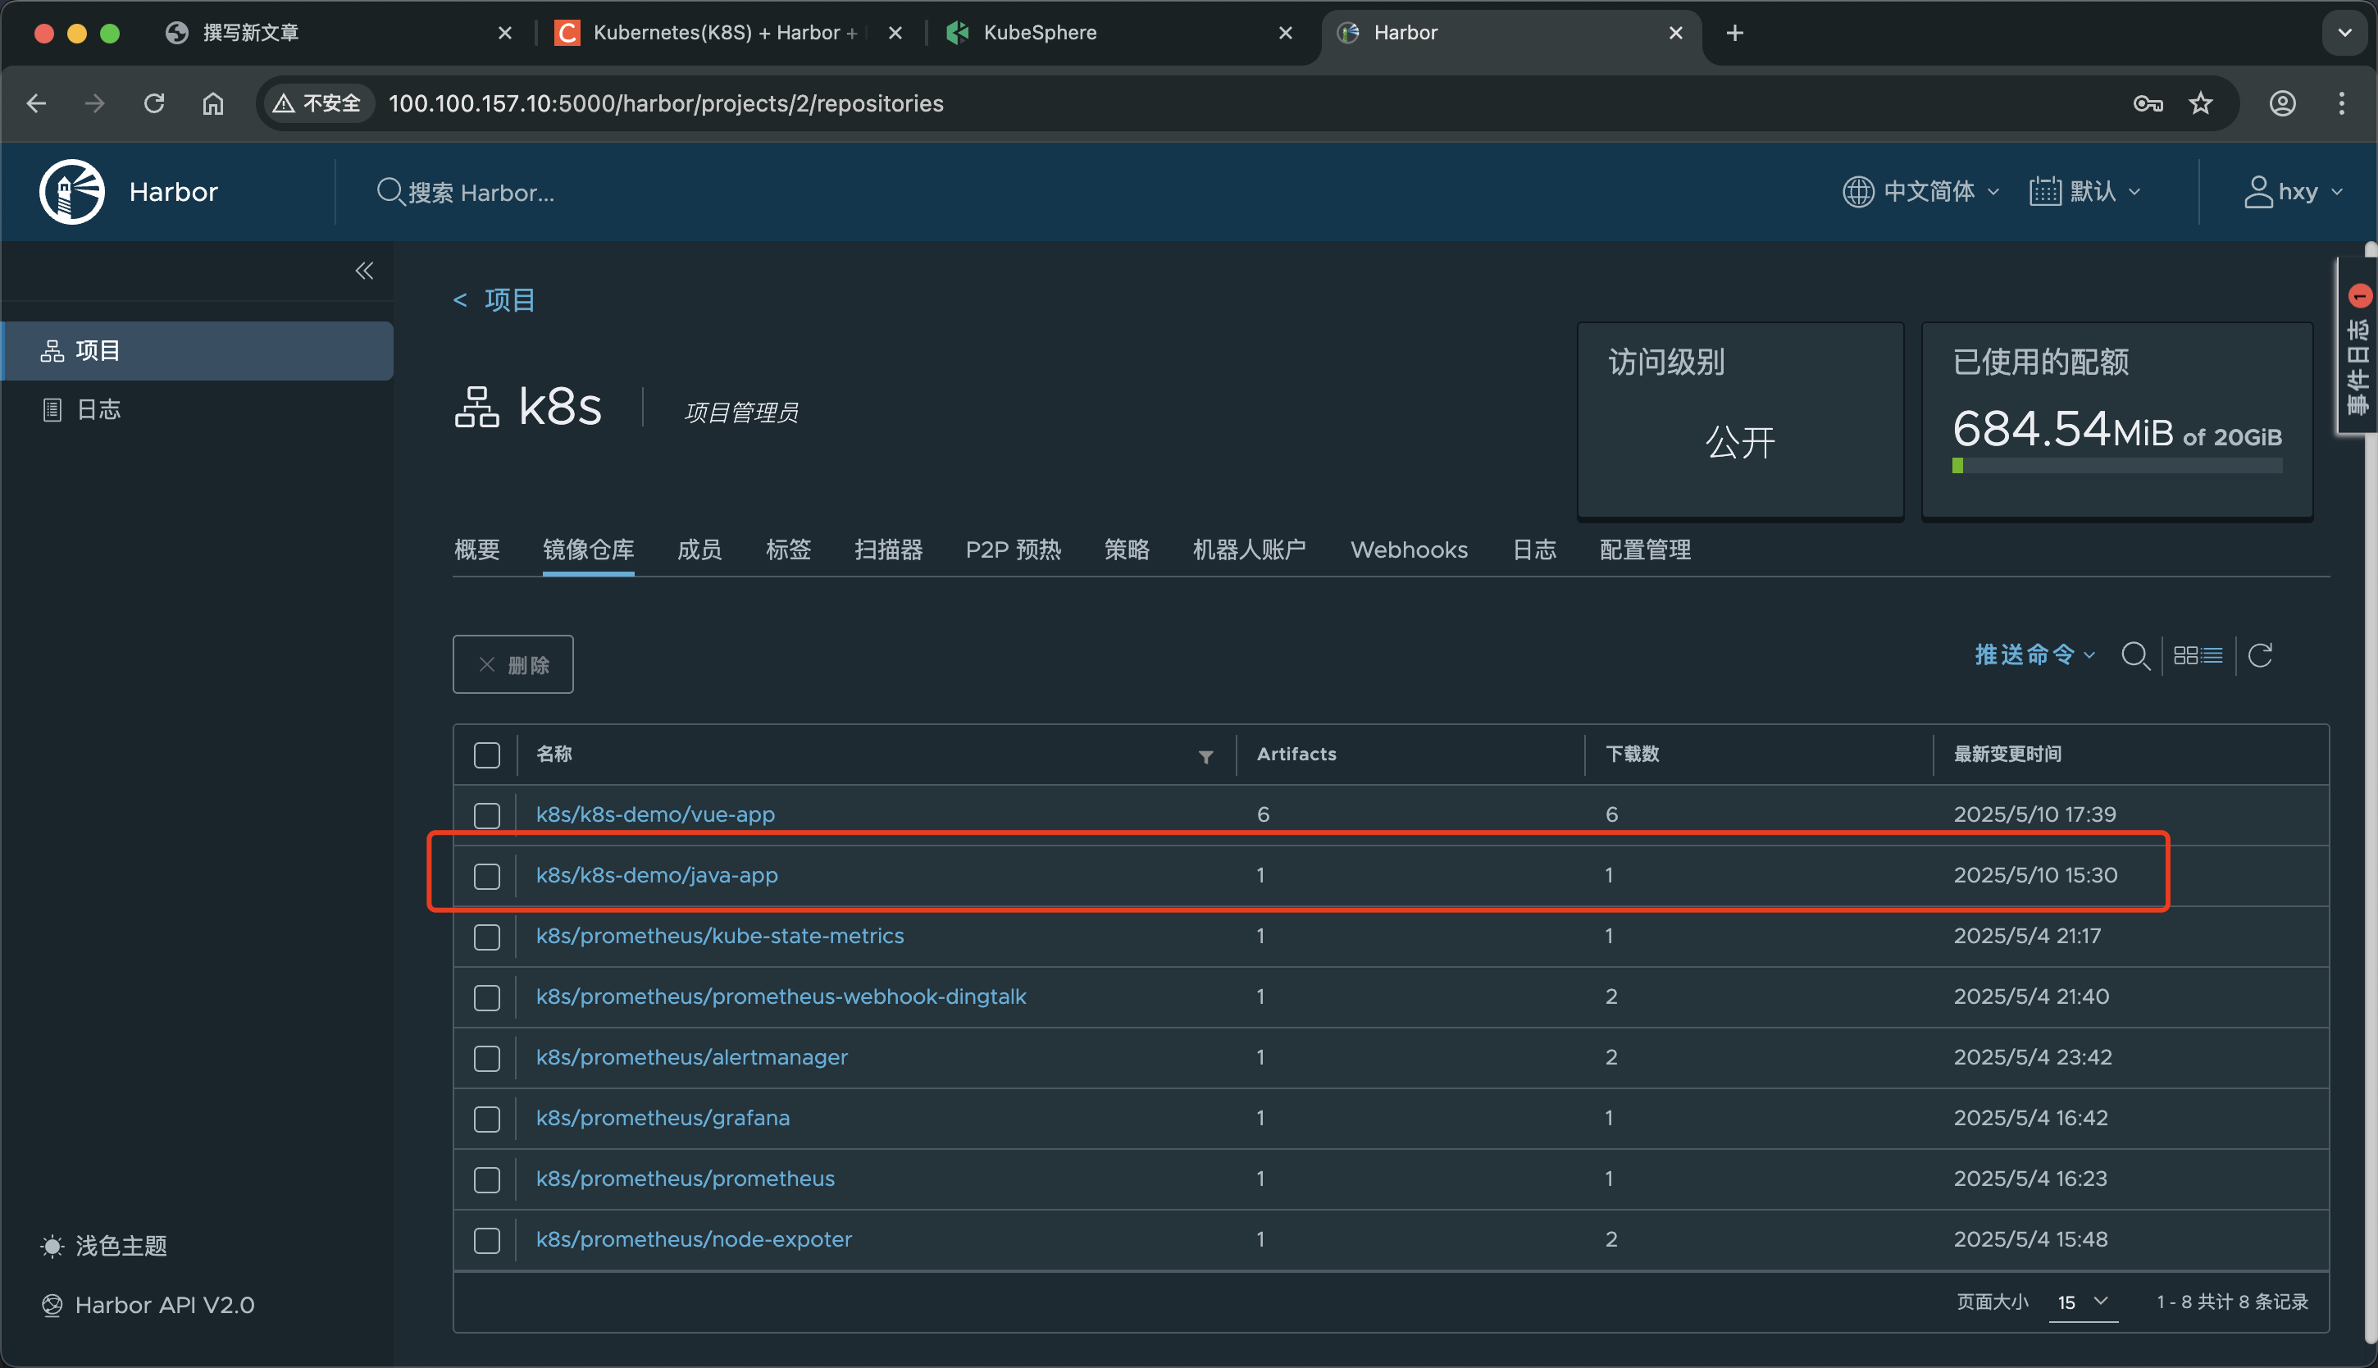The image size is (2378, 1368).
Task: Open the P2P 预热 tab
Action: pos(1014,549)
